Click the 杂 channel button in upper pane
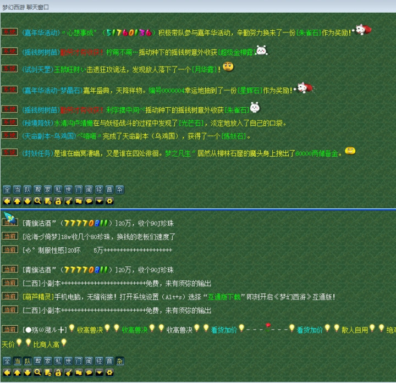This screenshot has width=396, height=383. 120,190
